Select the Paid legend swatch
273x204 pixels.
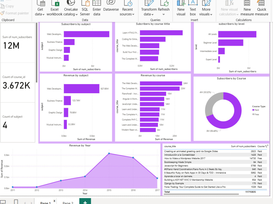coord(253,110)
